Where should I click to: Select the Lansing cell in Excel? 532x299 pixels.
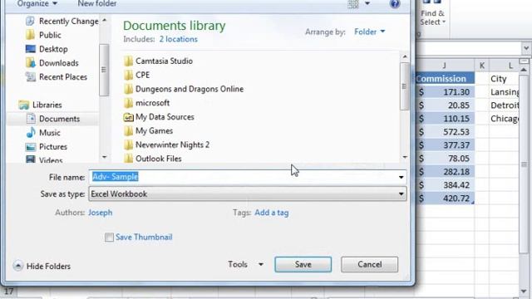(504, 92)
